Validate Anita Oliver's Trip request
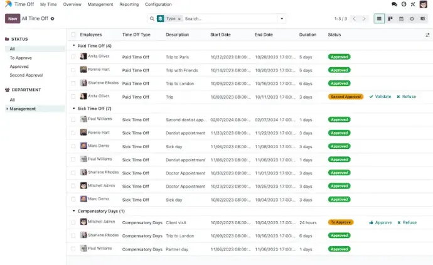The width and height of the screenshot is (433, 265). coord(380,97)
